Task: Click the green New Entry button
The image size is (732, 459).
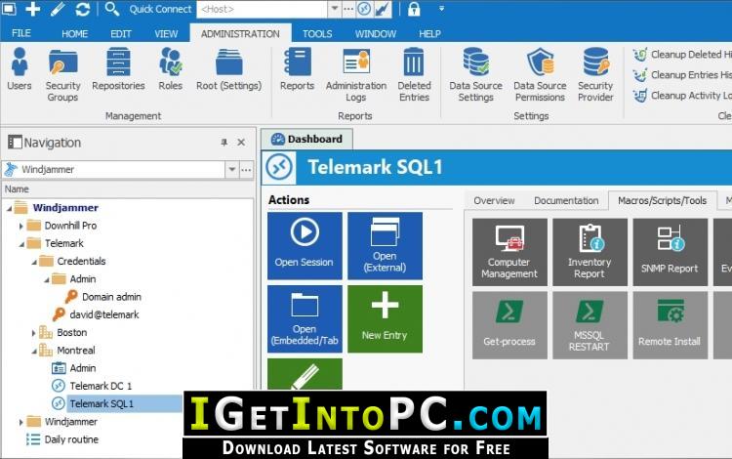Action: 385,319
